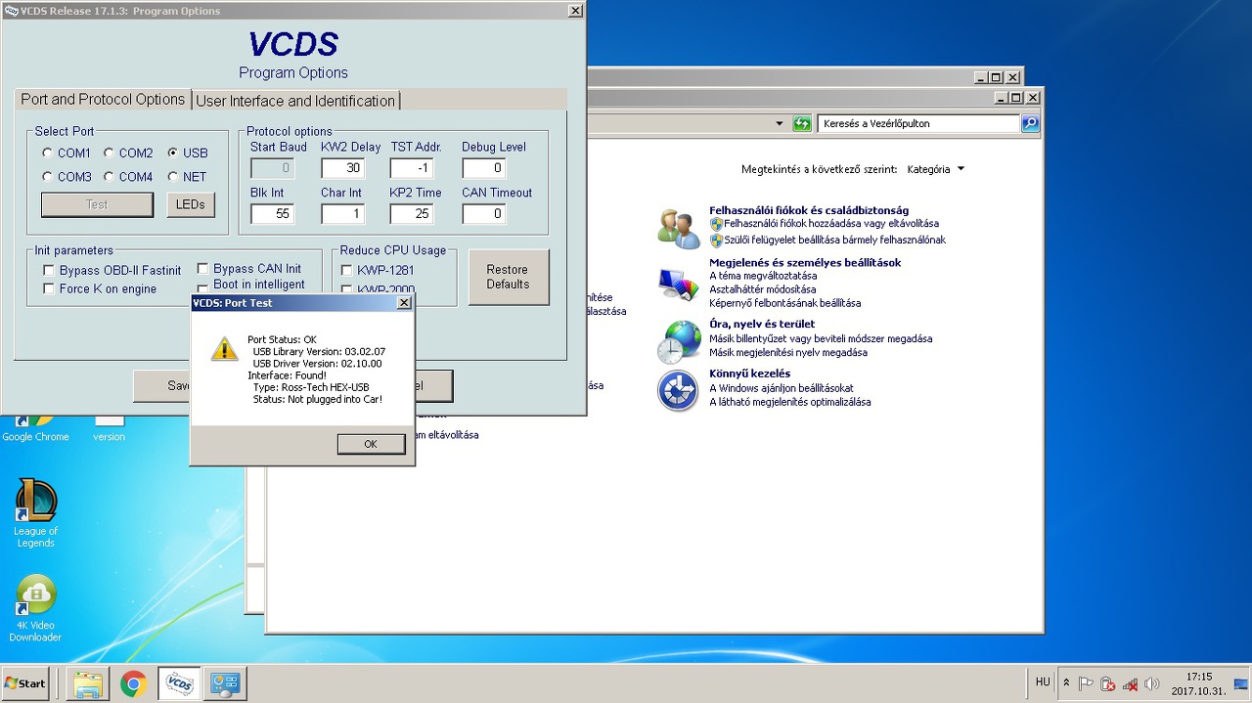The width and height of the screenshot is (1252, 703).
Task: Click the green refresh icon in Control Panel
Action: [x=802, y=123]
